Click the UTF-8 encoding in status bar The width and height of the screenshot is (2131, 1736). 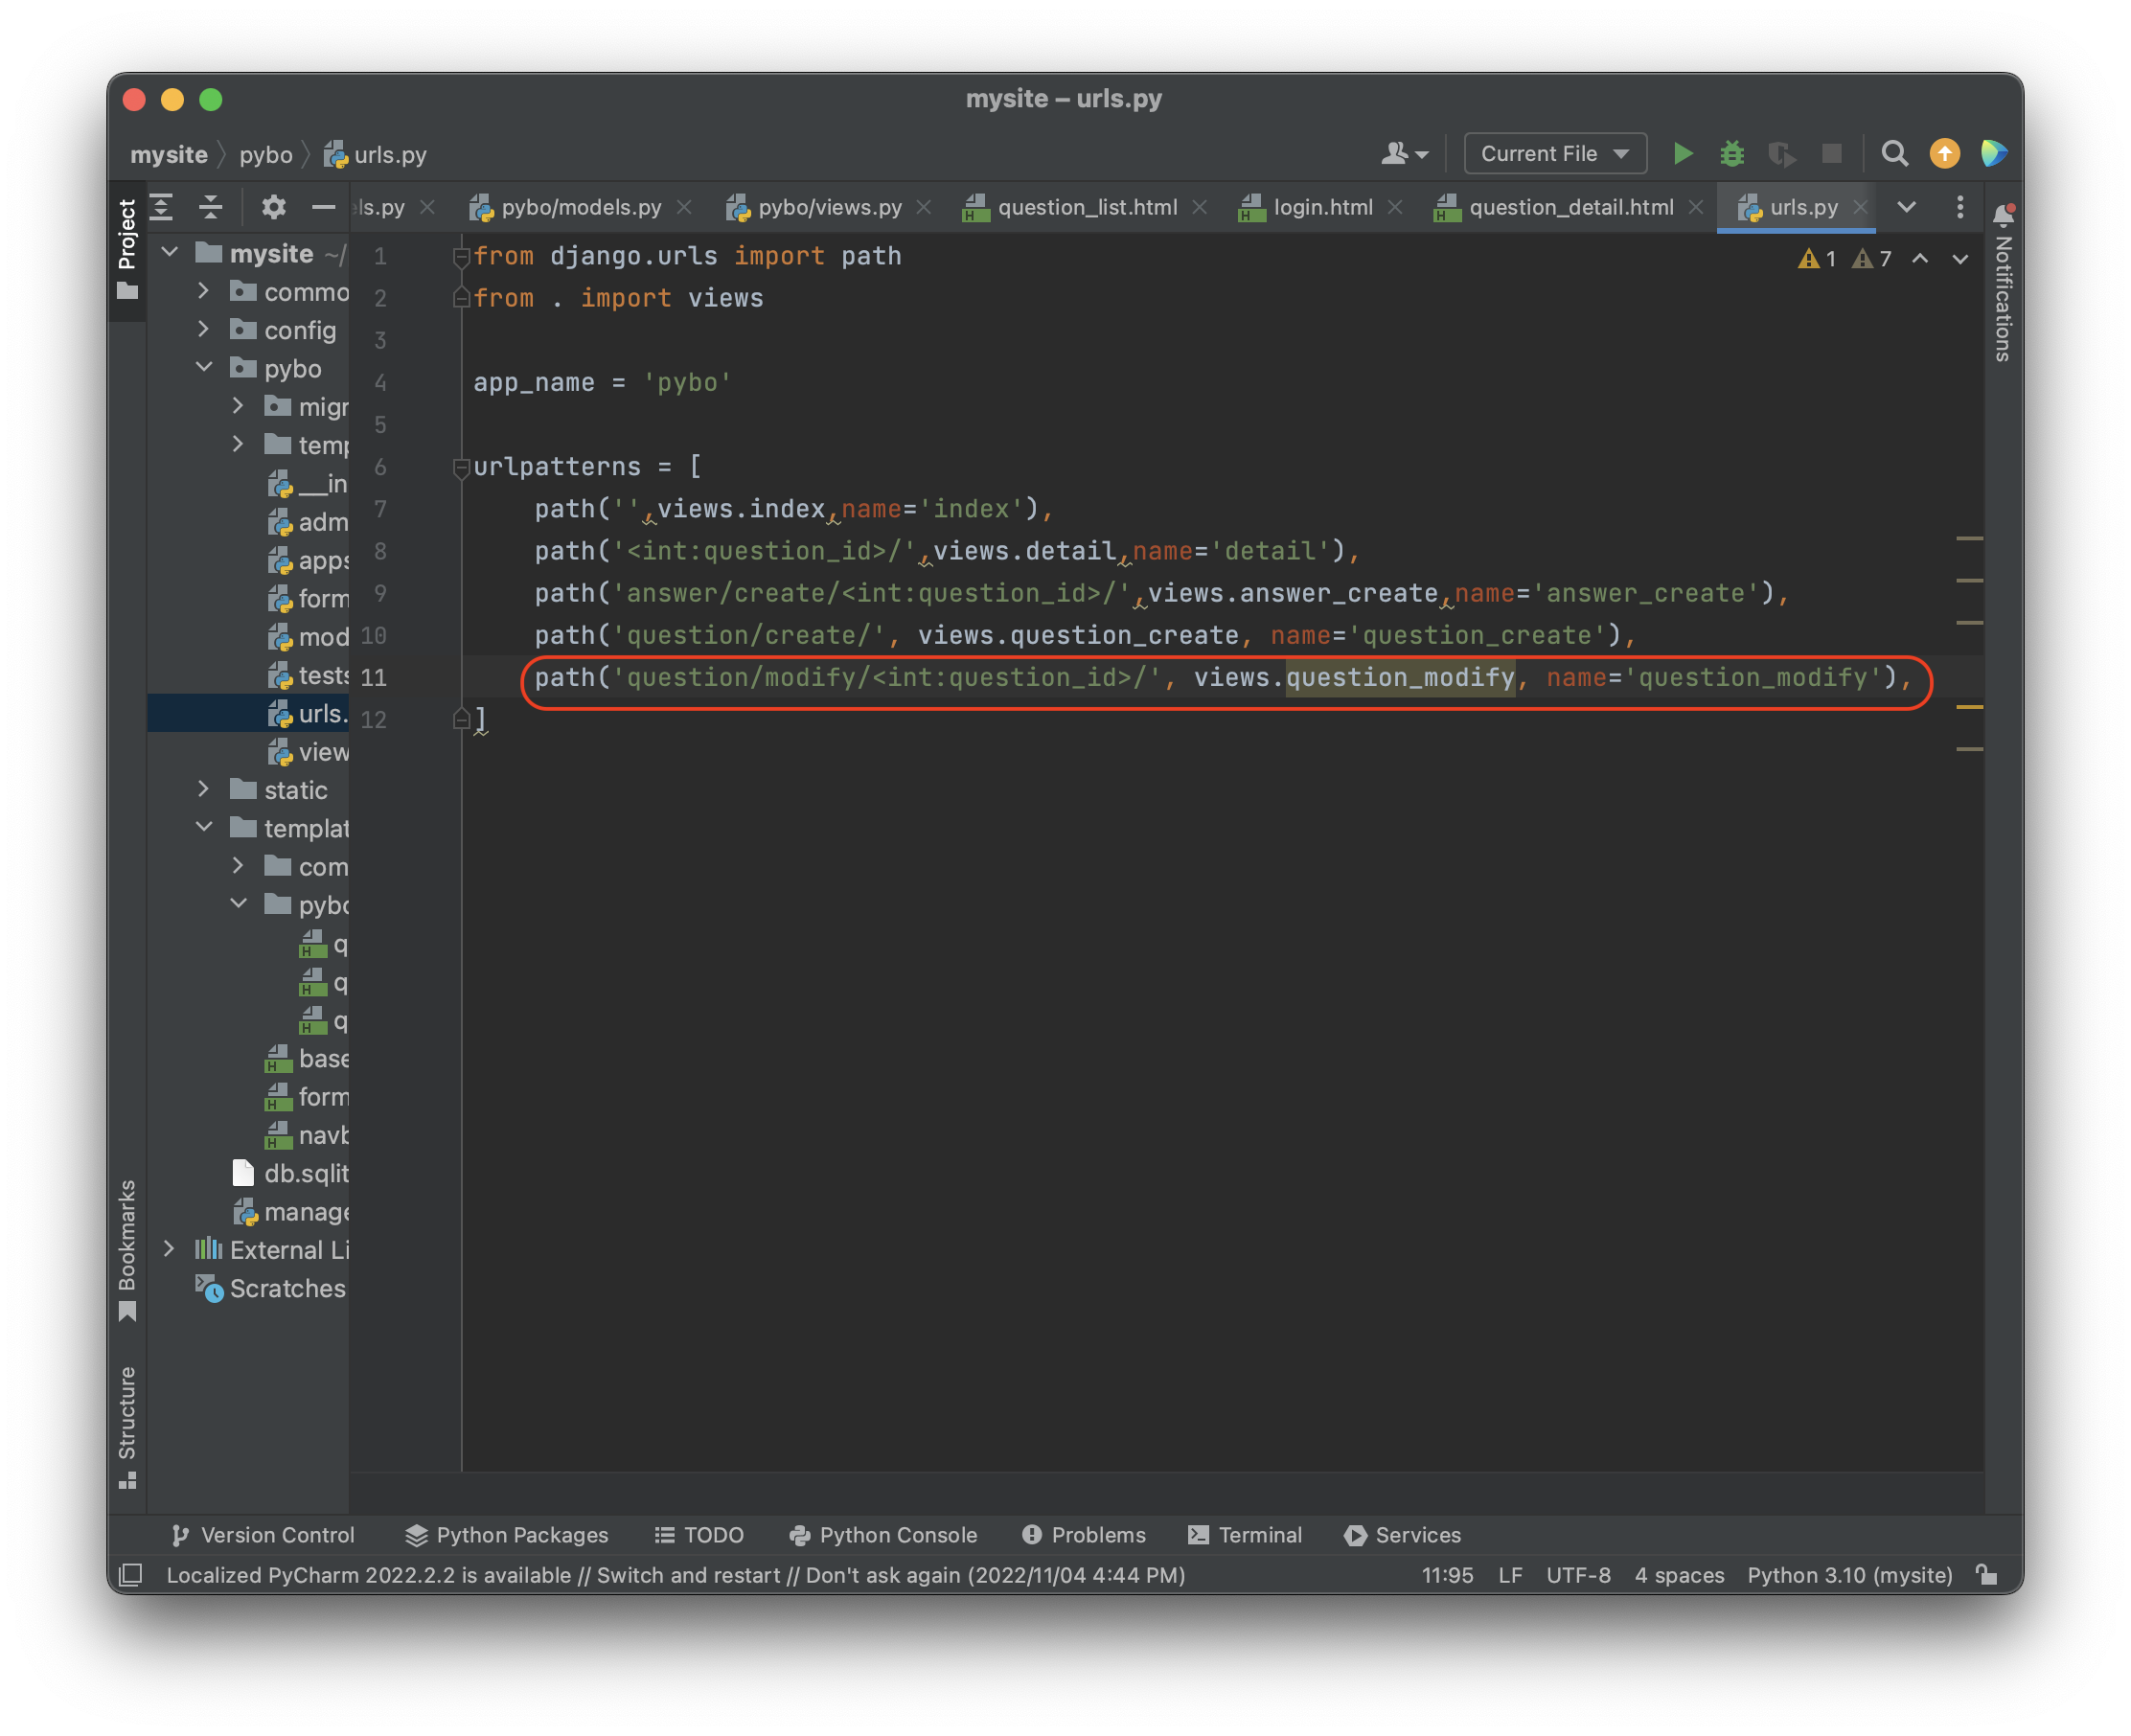1578,1575
